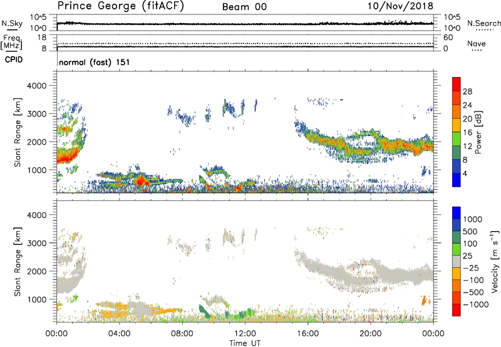Click the 'N.Search' legend label
Screen dimensions: 501x347
(x=483, y=23)
